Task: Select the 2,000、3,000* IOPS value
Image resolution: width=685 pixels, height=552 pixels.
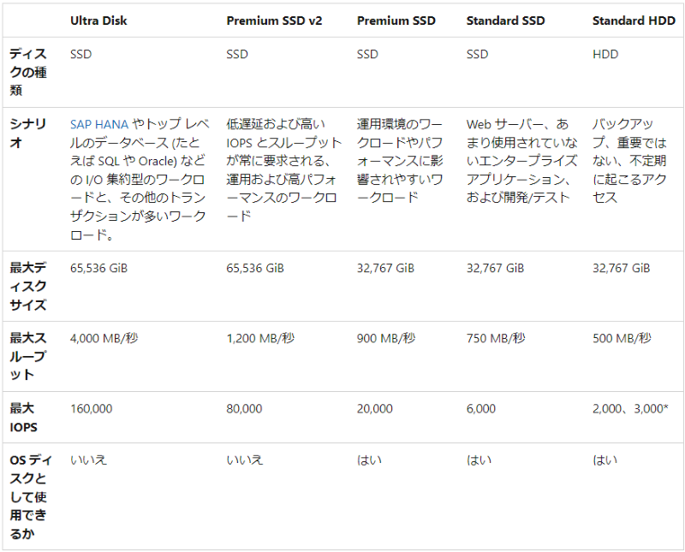Action: coord(630,409)
